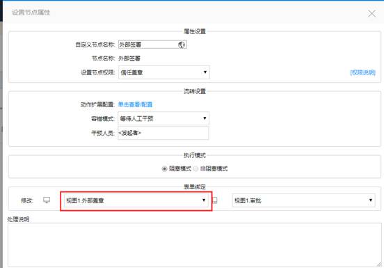The width and height of the screenshot is (384, 268).
Task: Click inside the 处理说明 text area
Action: [x=195, y=245]
